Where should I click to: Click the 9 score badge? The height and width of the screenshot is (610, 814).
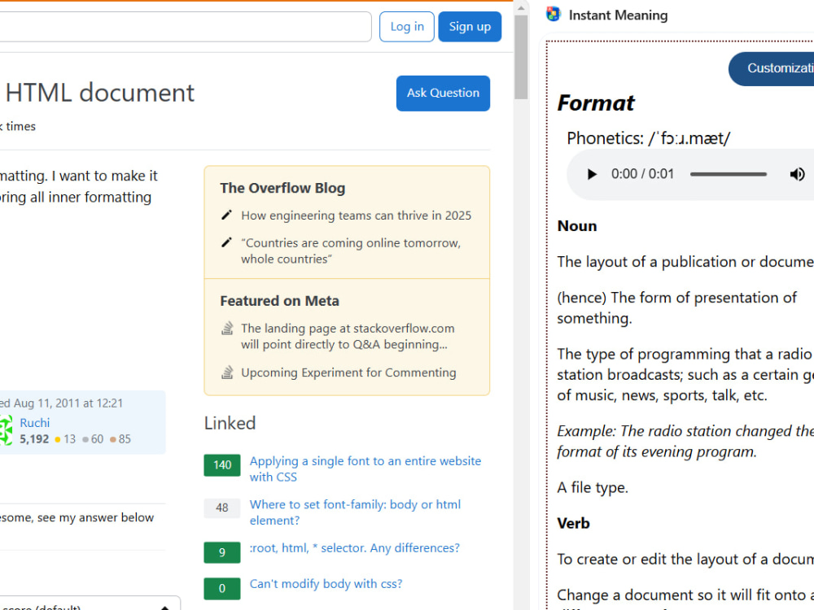[x=222, y=552]
